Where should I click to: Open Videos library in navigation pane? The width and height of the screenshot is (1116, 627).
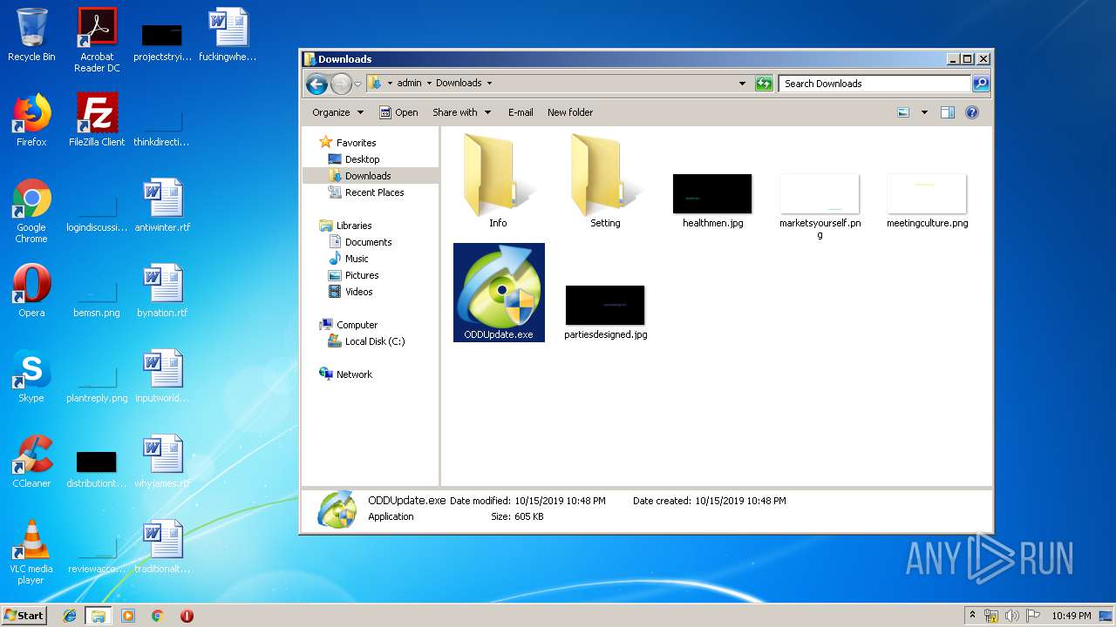(350, 292)
